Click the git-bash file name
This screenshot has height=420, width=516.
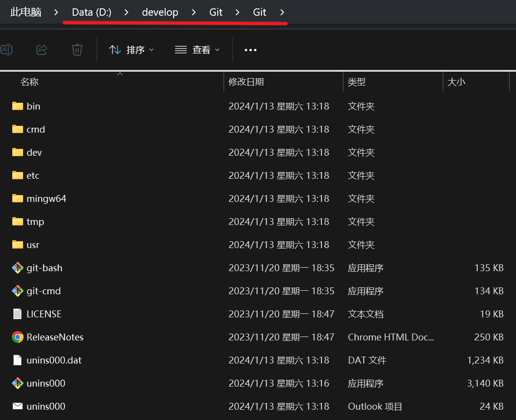(44, 268)
